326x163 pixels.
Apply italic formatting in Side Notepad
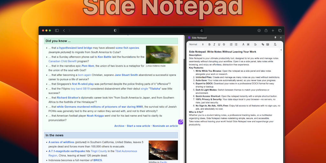214,44
